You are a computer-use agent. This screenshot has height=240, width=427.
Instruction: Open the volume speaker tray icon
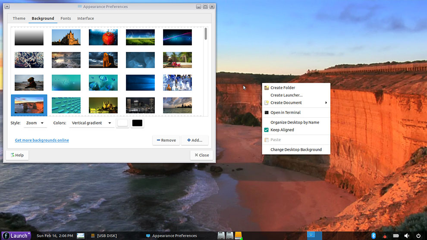tap(407, 236)
